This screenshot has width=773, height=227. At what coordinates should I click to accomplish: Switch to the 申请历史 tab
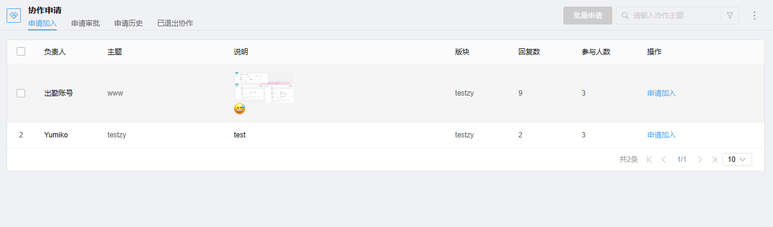click(x=128, y=23)
